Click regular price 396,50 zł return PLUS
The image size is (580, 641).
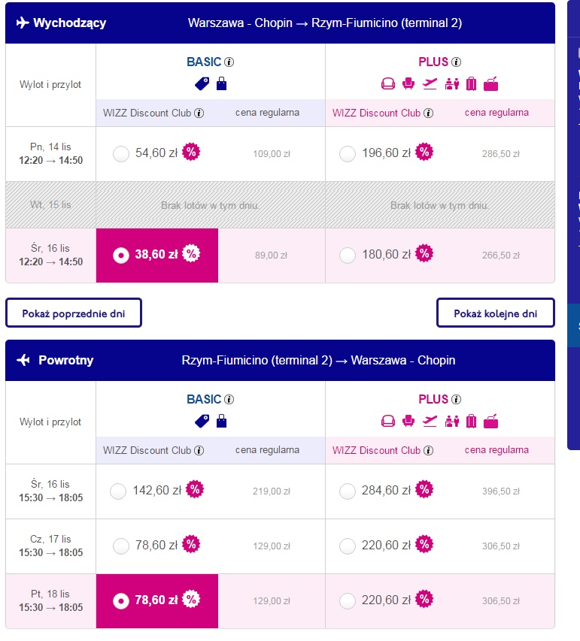coord(500,491)
